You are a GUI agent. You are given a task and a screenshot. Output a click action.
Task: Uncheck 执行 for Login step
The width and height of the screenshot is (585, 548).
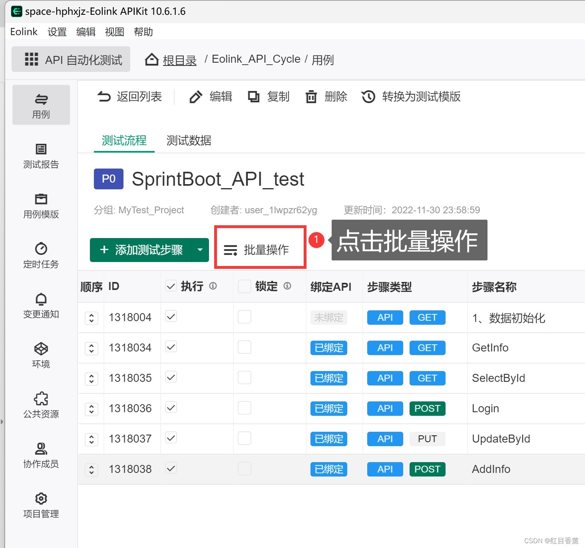pos(171,407)
